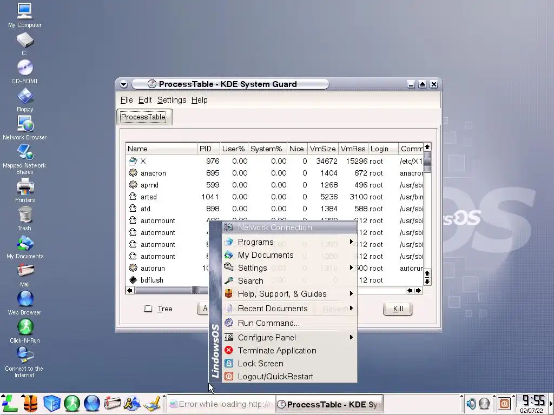Click the panel clock showing 9:55

pyautogui.click(x=533, y=400)
